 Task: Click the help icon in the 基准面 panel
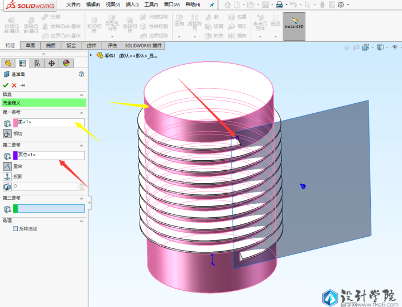click(82, 74)
